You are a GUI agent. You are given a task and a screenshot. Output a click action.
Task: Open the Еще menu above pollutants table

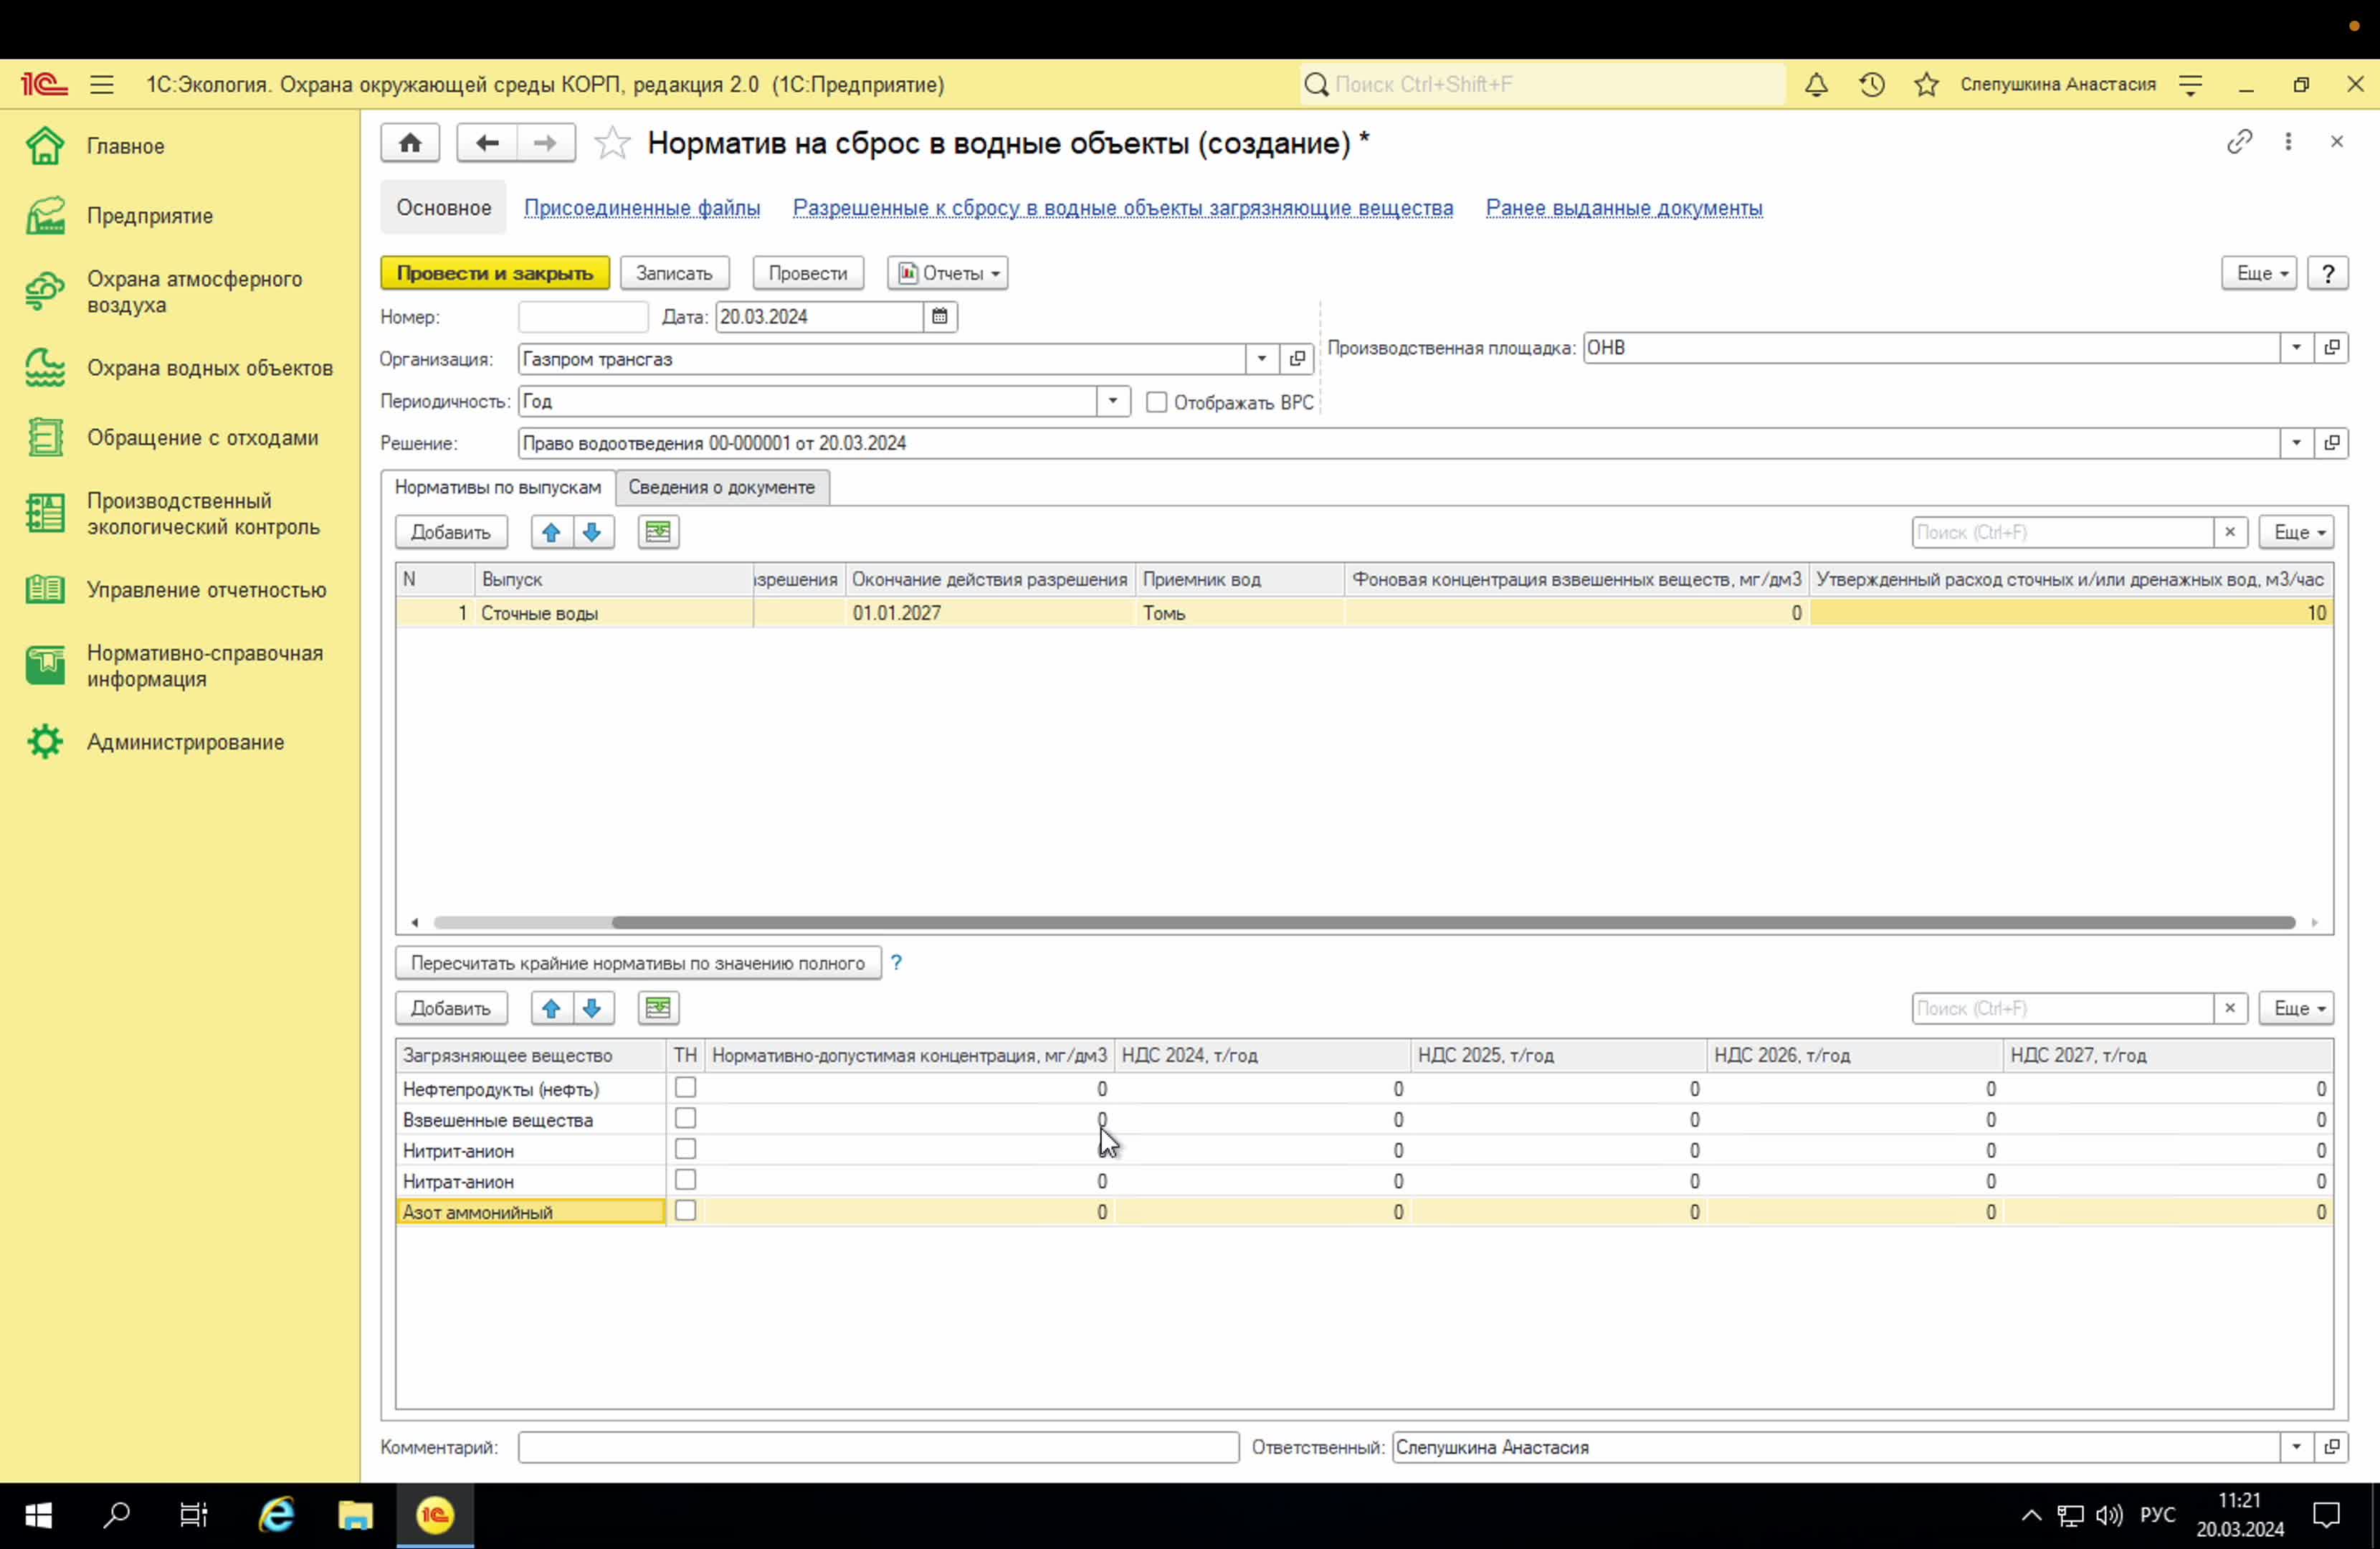[x=2296, y=1009]
